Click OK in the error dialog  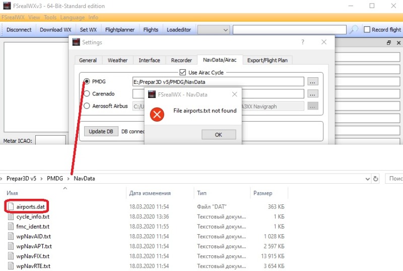219,135
